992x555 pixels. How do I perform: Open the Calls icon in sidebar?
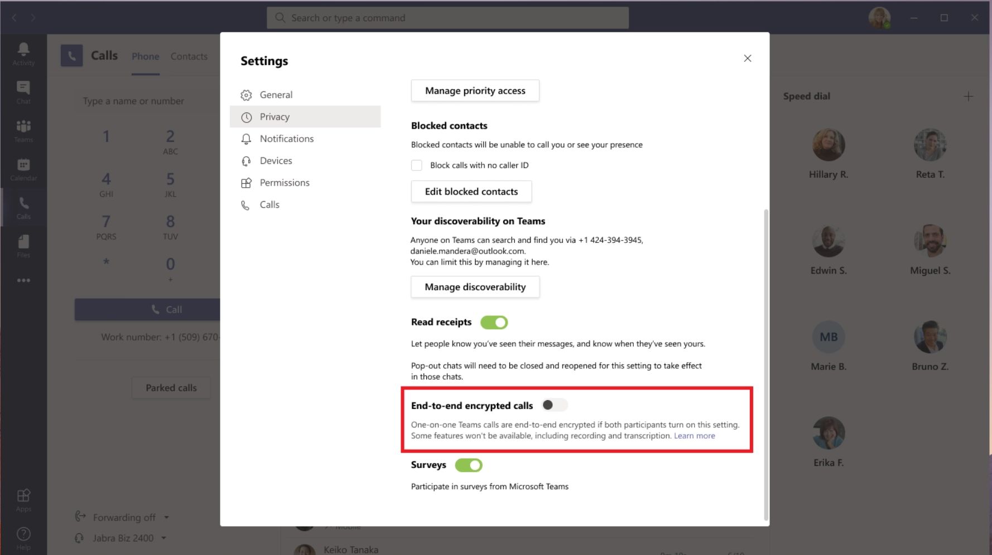coord(23,208)
